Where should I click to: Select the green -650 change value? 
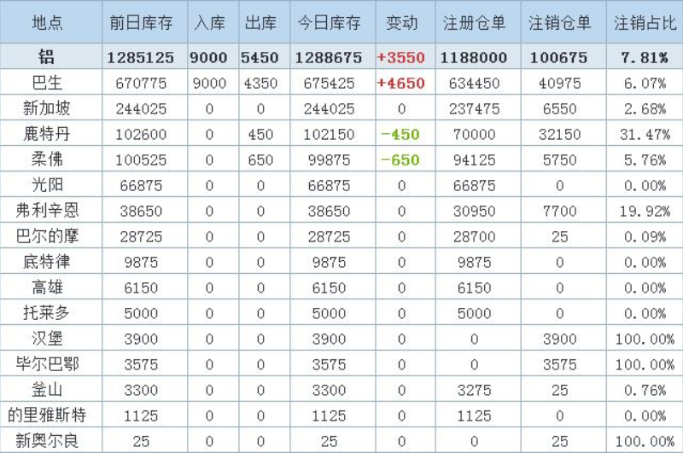pyautogui.click(x=402, y=160)
